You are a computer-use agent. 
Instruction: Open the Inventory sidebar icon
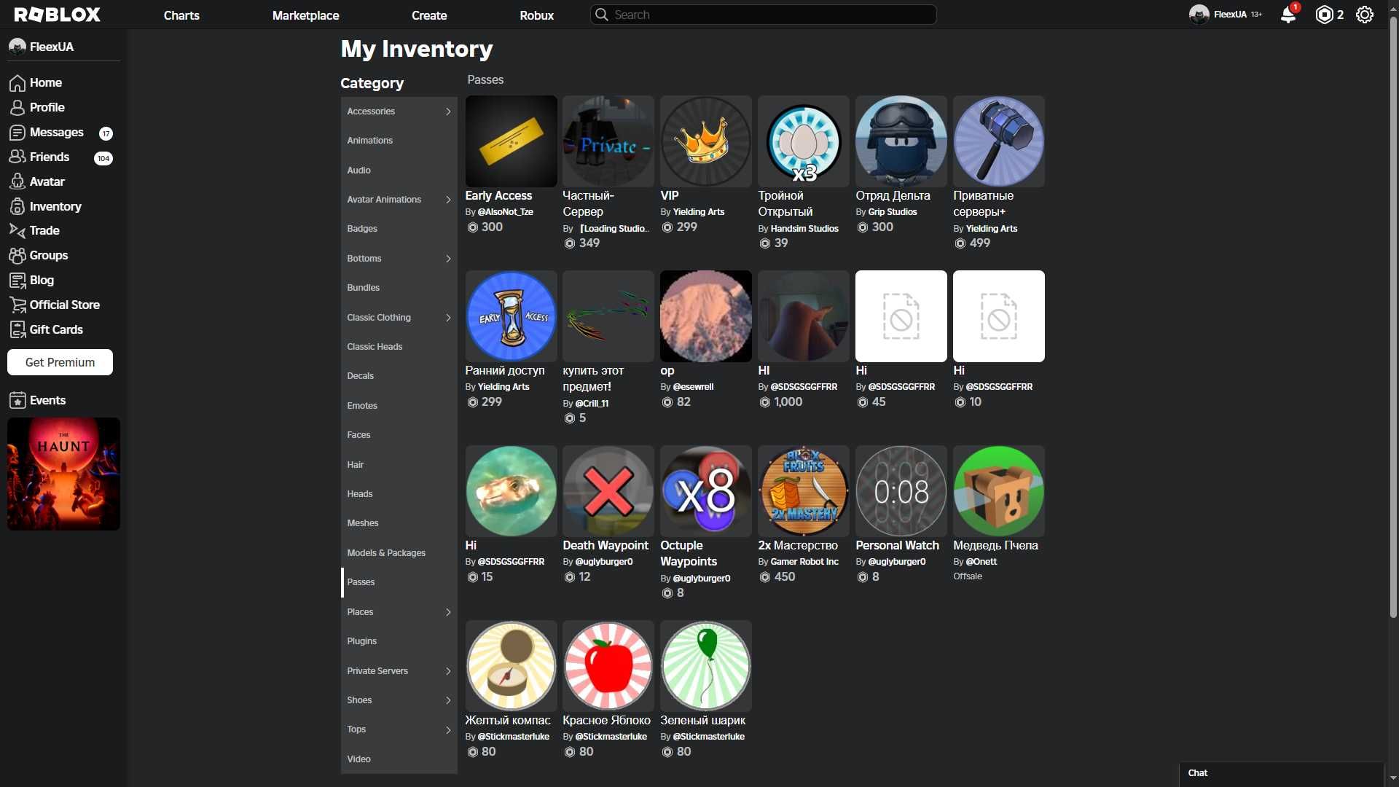(x=17, y=207)
